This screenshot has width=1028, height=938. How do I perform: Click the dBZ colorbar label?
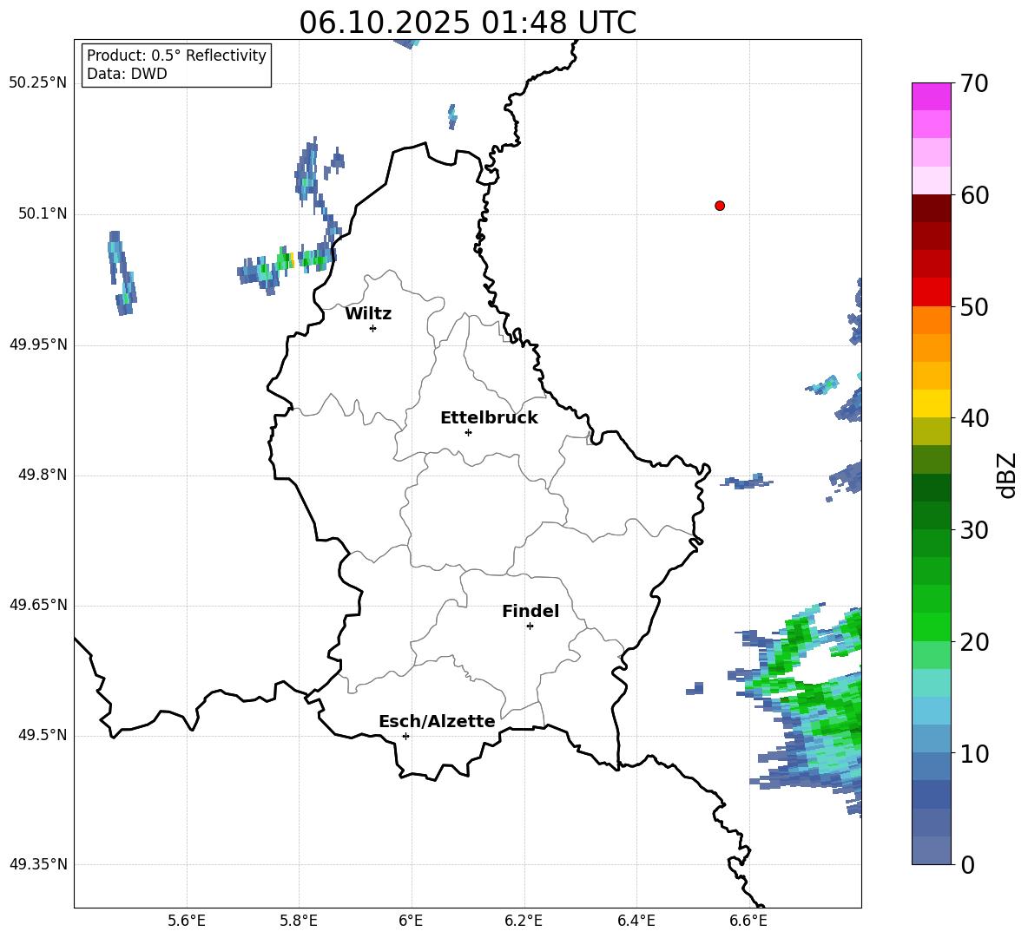(1007, 475)
